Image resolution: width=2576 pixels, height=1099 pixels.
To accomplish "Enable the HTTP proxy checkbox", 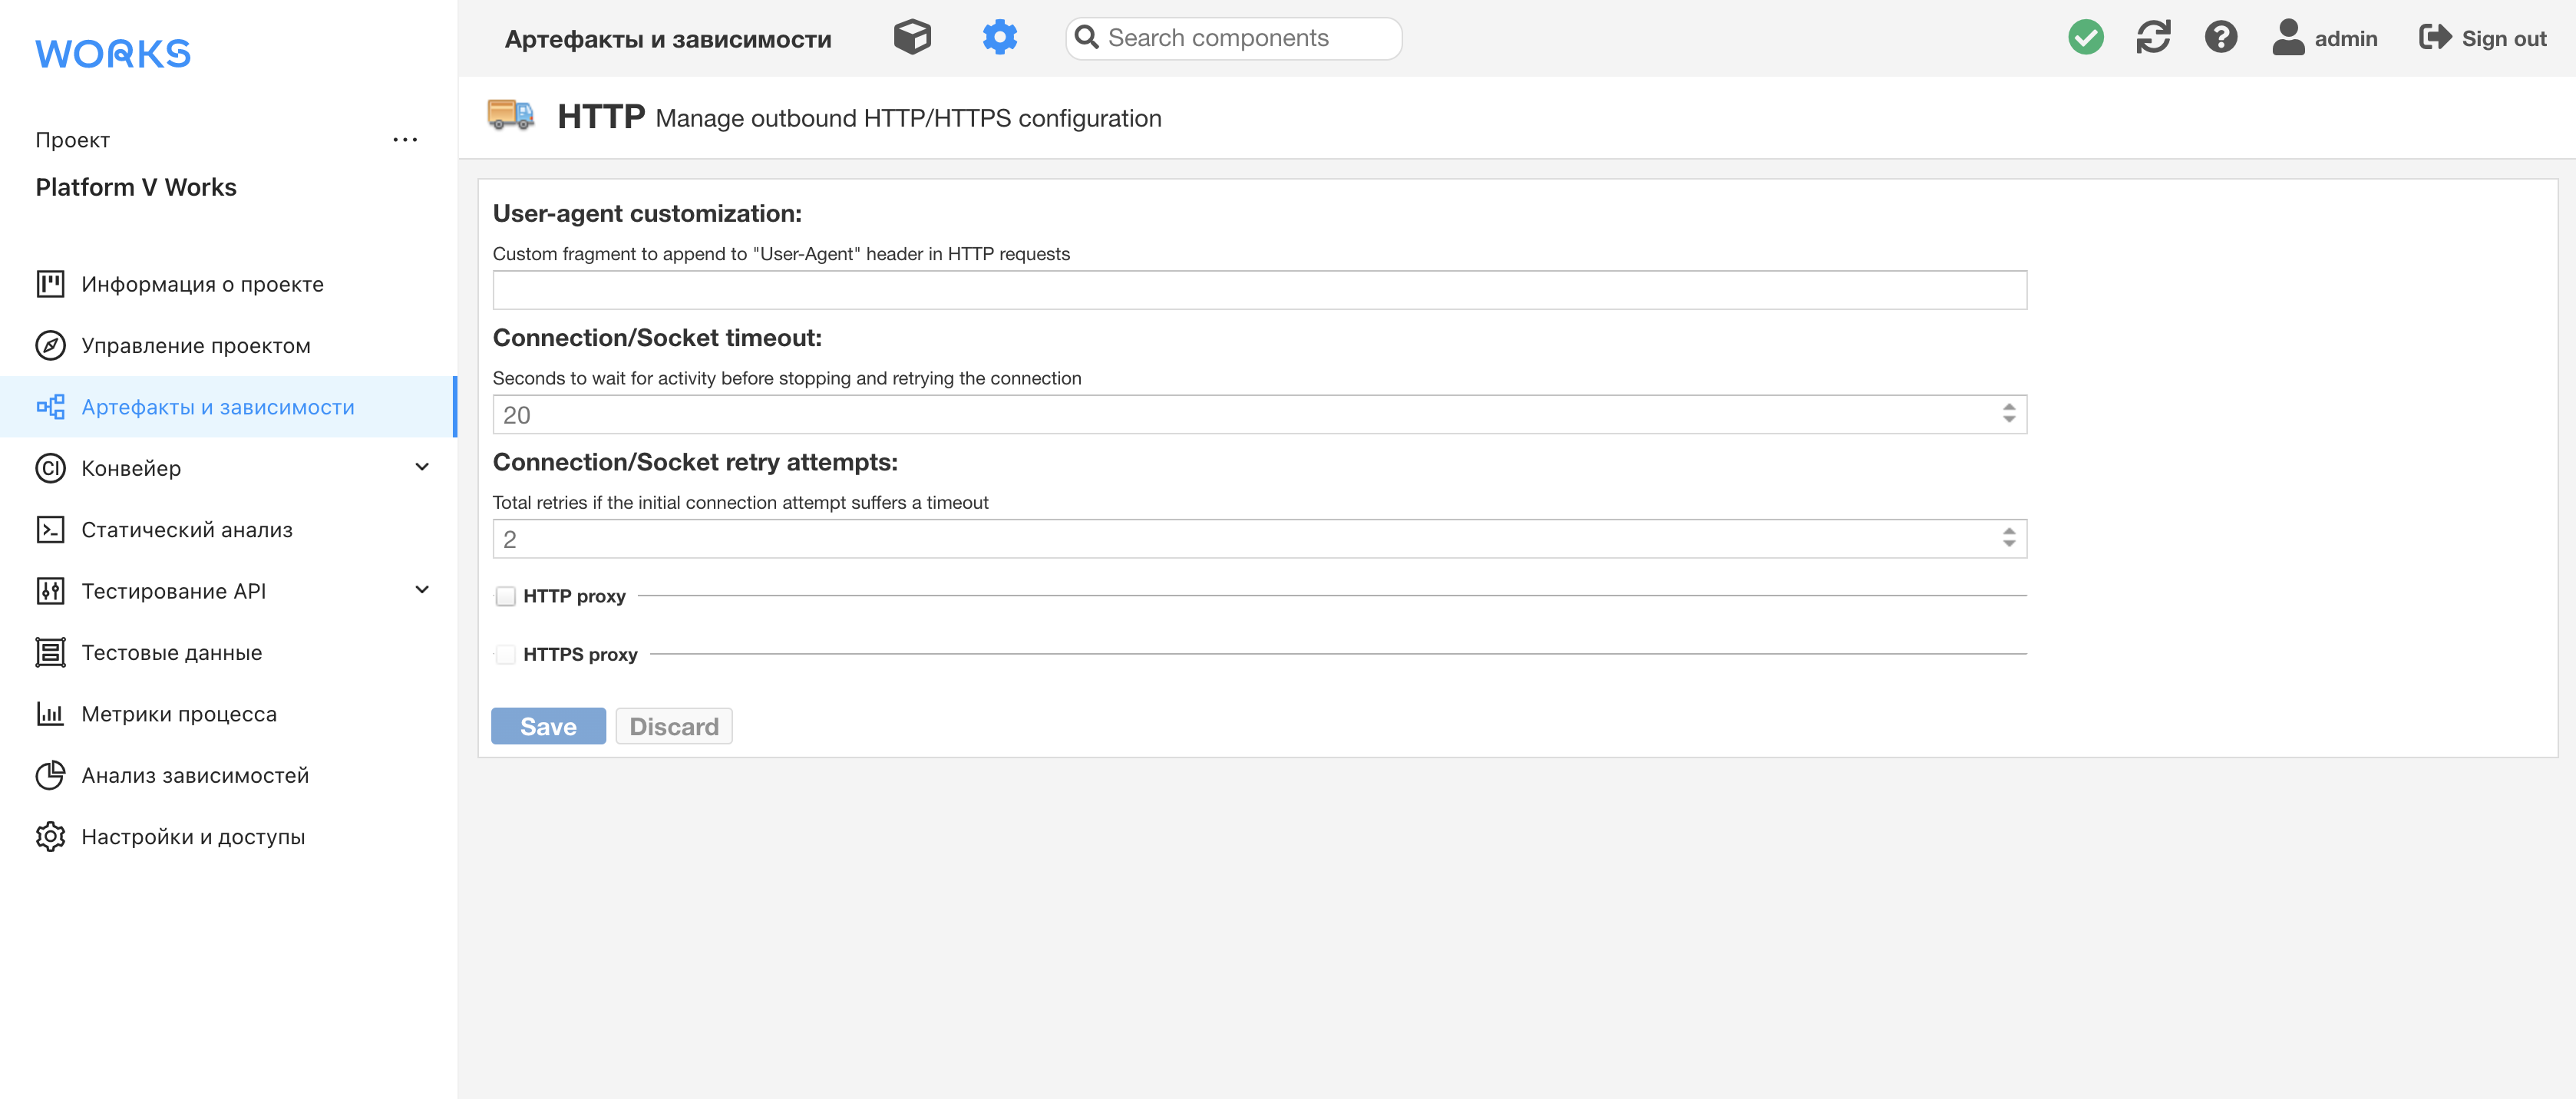I will coord(506,595).
